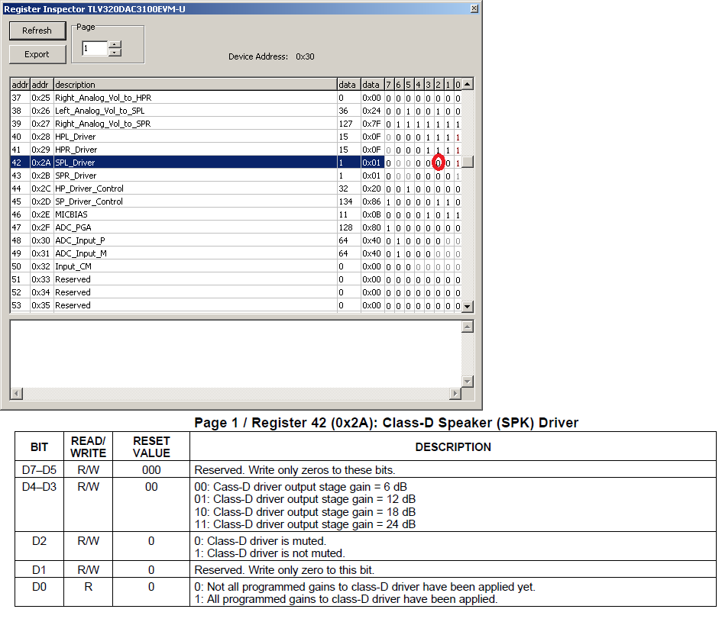Click the description column header
Screen dimensions: 722x622
click(x=196, y=84)
